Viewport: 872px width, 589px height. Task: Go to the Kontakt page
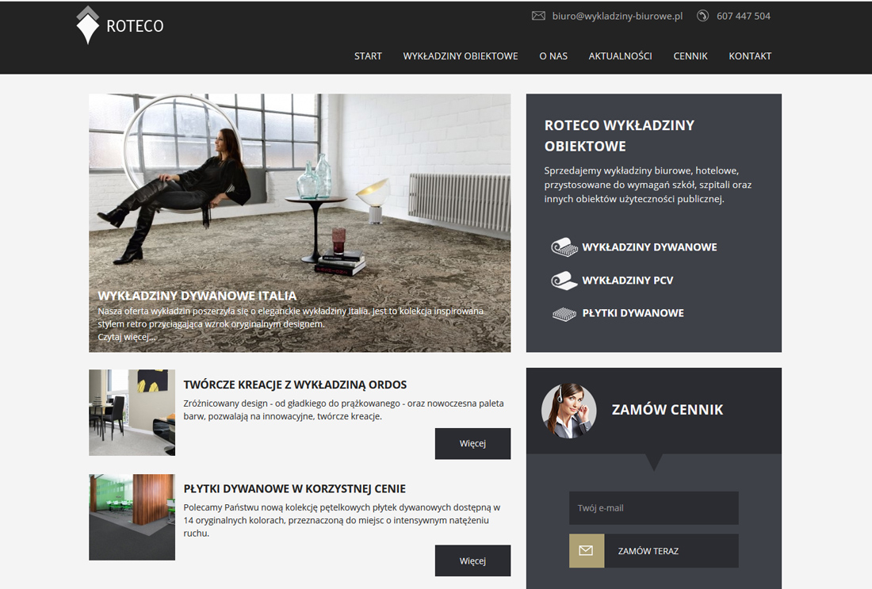(750, 56)
